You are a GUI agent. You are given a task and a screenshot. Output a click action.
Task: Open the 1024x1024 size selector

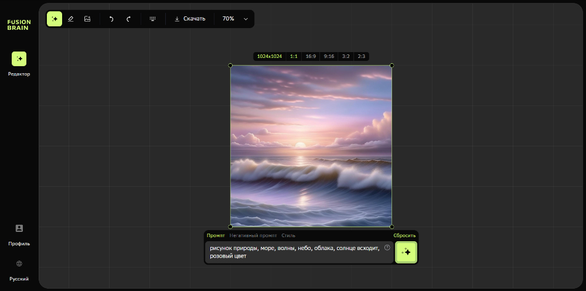click(270, 57)
